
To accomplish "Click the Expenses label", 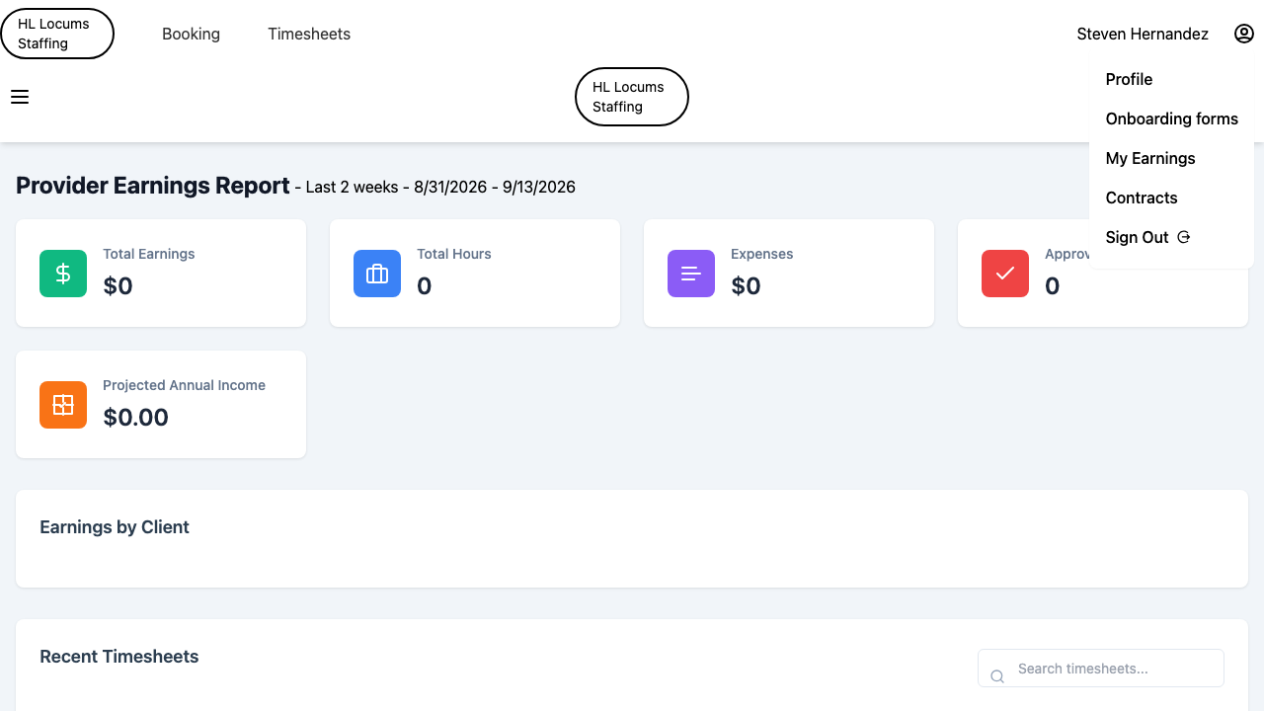I will pyautogui.click(x=762, y=254).
